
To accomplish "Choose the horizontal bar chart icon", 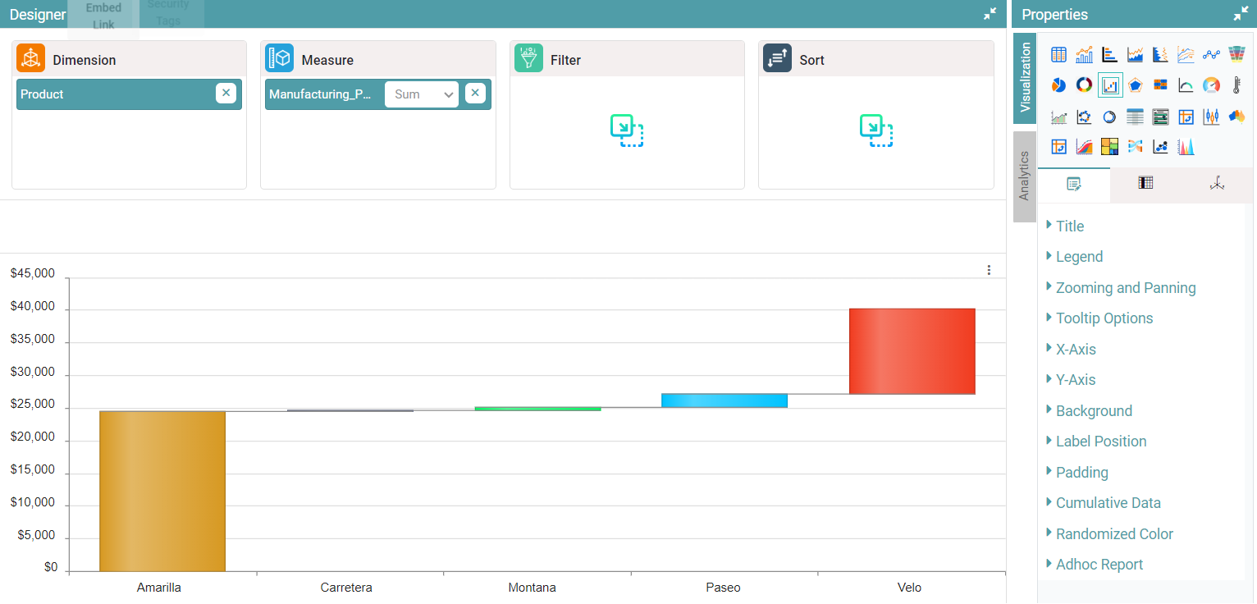I will click(x=1109, y=54).
